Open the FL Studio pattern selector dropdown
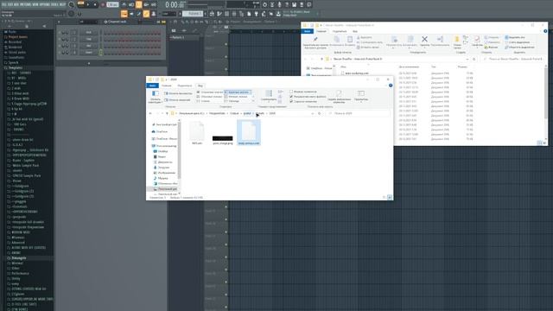The image size is (553, 311). coord(193,14)
